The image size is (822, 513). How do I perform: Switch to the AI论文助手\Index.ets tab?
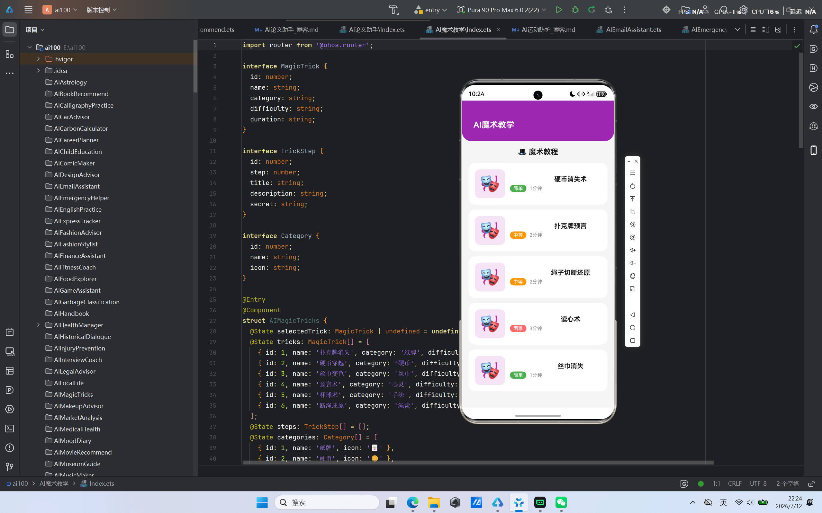tap(372, 30)
